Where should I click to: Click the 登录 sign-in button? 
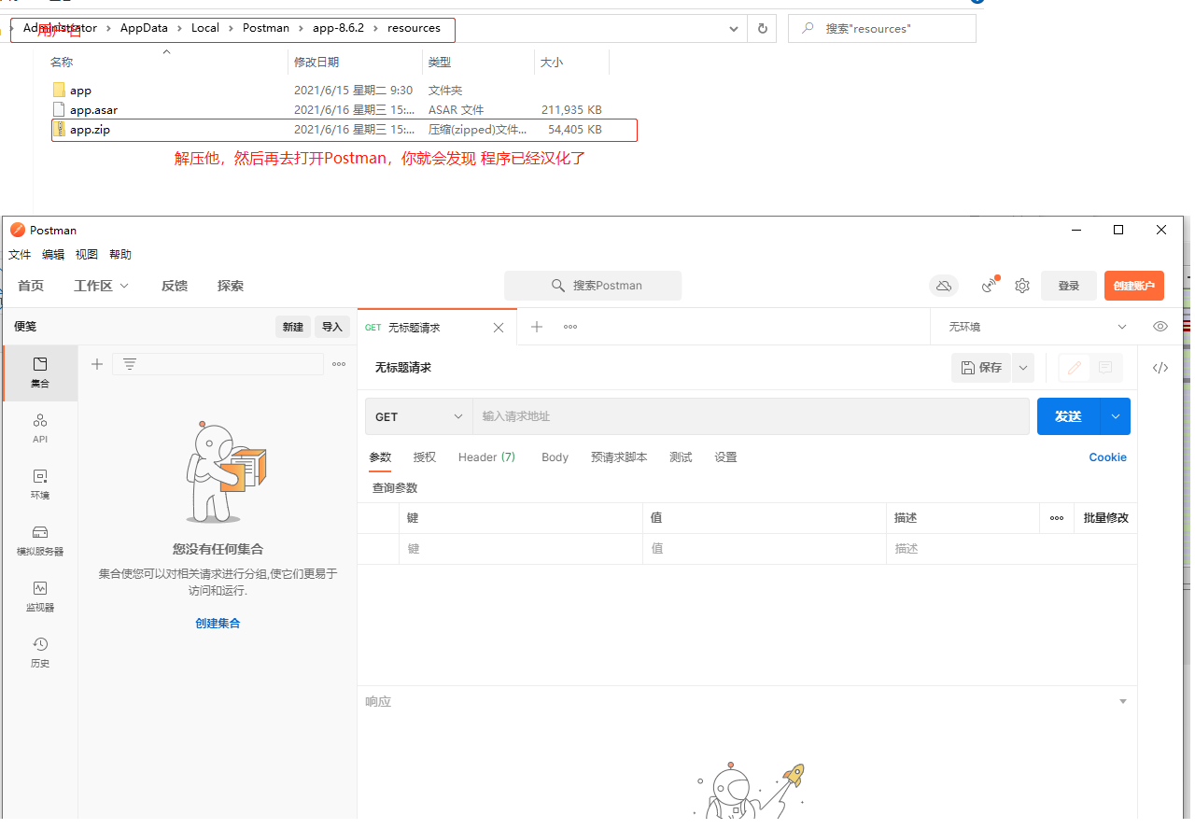(x=1069, y=286)
